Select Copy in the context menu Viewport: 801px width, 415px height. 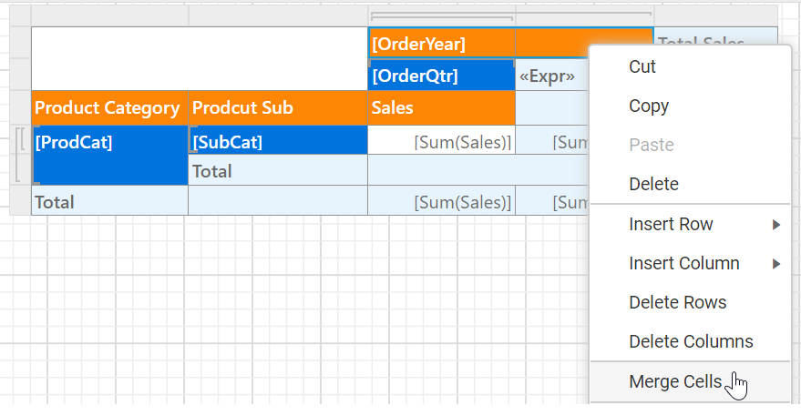click(x=649, y=106)
